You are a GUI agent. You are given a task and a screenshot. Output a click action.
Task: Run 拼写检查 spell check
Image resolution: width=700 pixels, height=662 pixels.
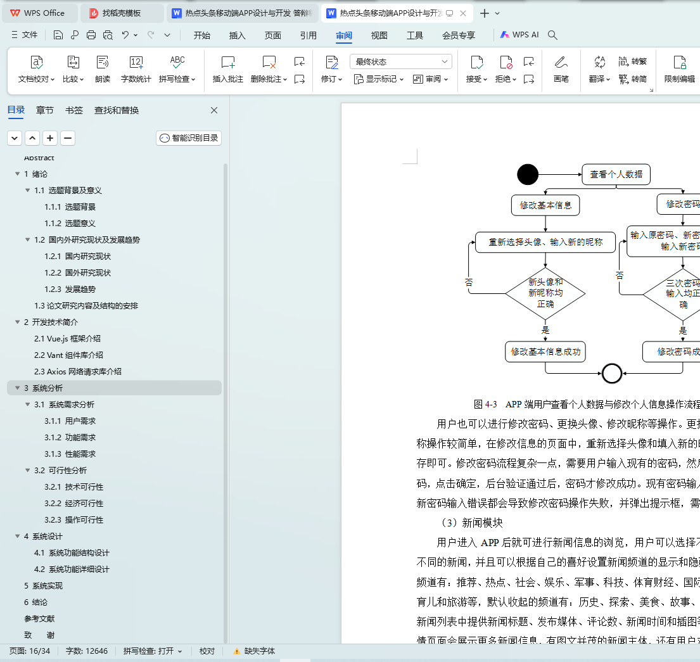point(177,70)
